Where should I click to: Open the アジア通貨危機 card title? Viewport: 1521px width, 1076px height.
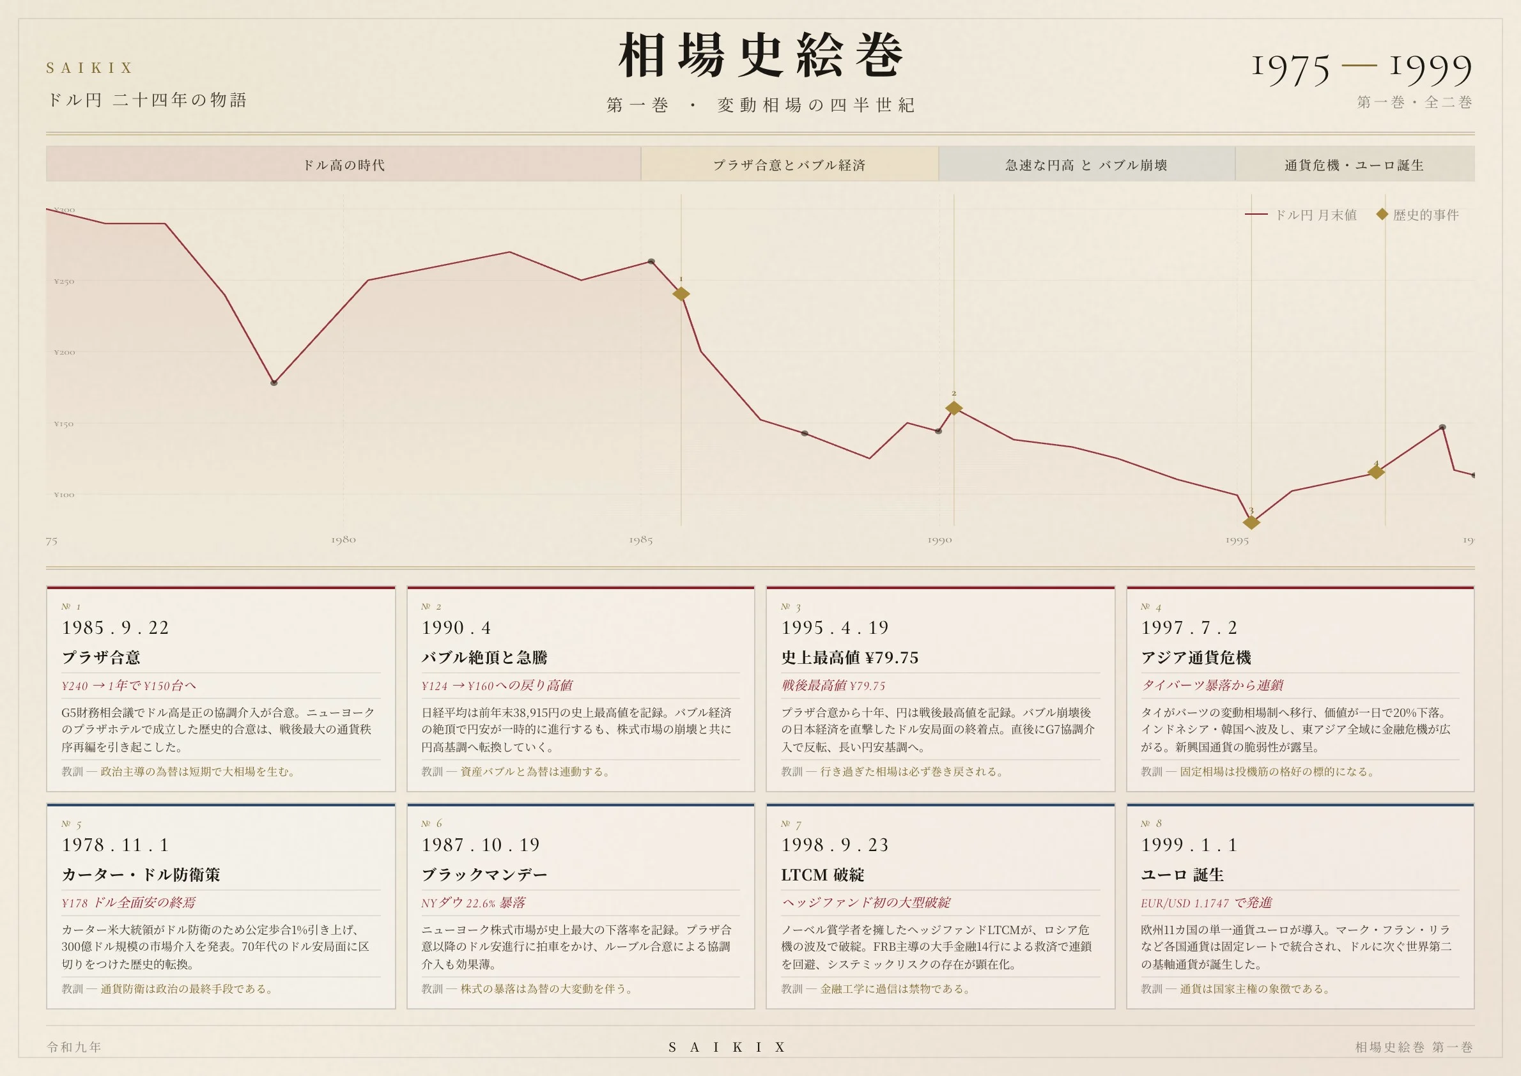(1196, 657)
